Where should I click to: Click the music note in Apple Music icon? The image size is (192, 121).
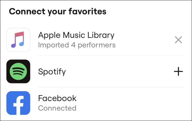click(18, 40)
